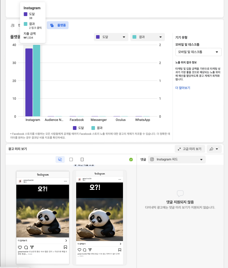Click the purple 도달 legend swatch below chart

(x=75, y=128)
